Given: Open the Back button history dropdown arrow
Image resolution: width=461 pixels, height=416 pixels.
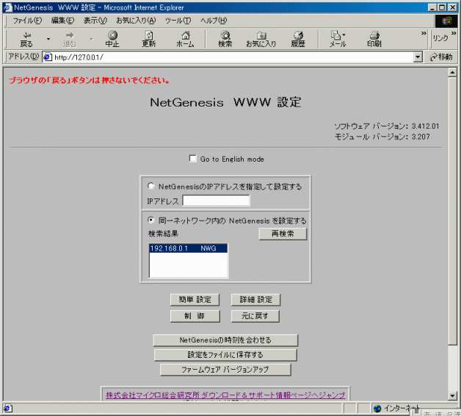Looking at the screenshot, I should [x=48, y=39].
